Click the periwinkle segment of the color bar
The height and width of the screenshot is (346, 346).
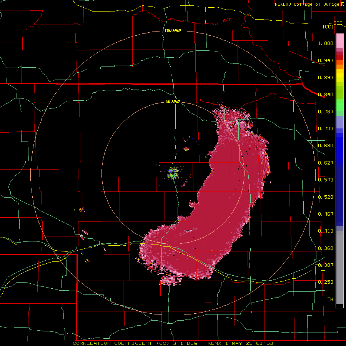tap(339, 122)
